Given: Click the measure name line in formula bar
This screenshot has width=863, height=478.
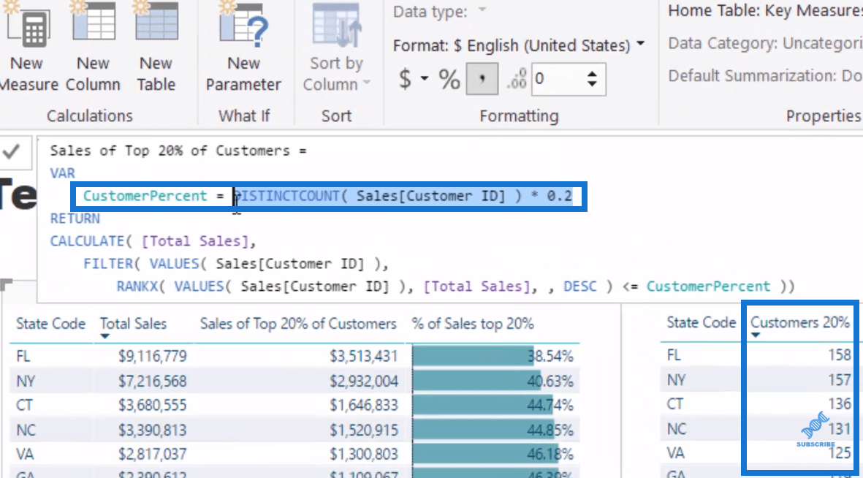Looking at the screenshot, I should (x=178, y=151).
